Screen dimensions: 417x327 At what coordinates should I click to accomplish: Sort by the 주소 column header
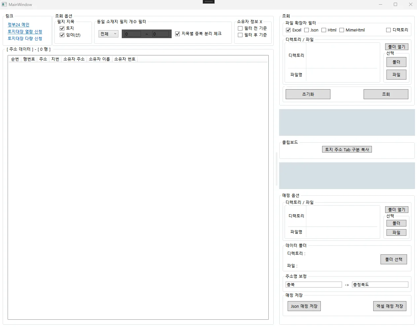pyautogui.click(x=43, y=59)
